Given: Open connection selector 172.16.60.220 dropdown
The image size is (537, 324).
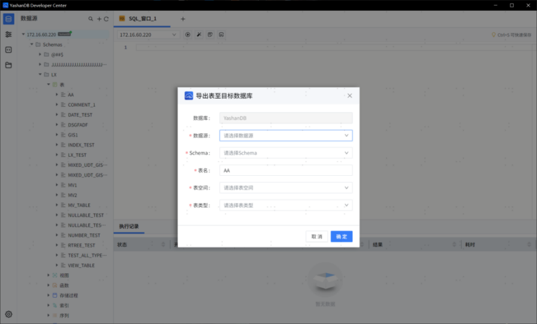Looking at the screenshot, I should 147,35.
